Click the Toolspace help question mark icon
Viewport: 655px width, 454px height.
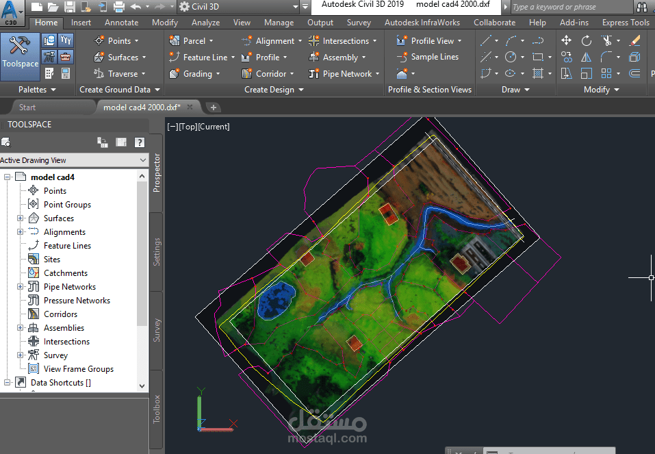[x=140, y=142]
